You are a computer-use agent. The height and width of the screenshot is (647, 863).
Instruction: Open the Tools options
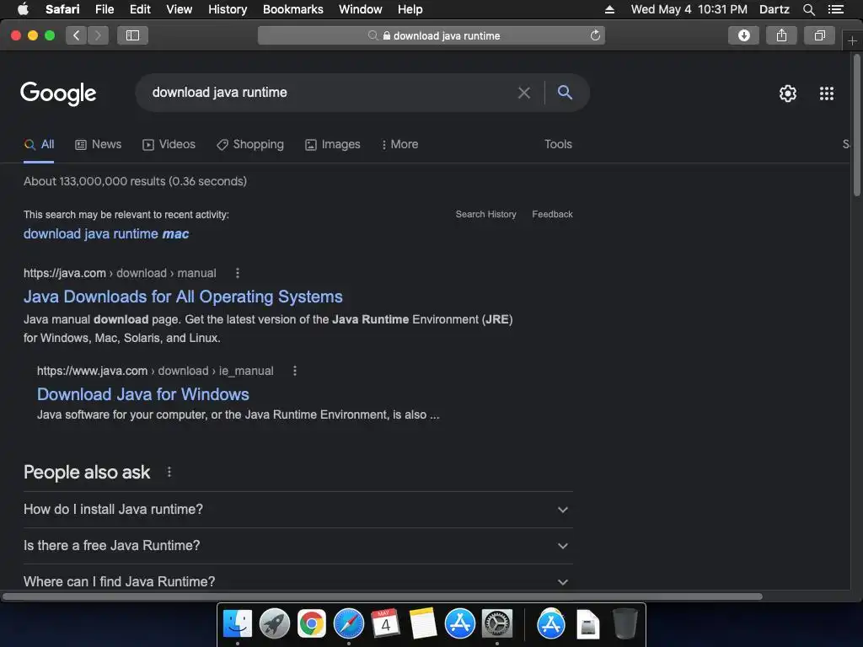coord(558,144)
